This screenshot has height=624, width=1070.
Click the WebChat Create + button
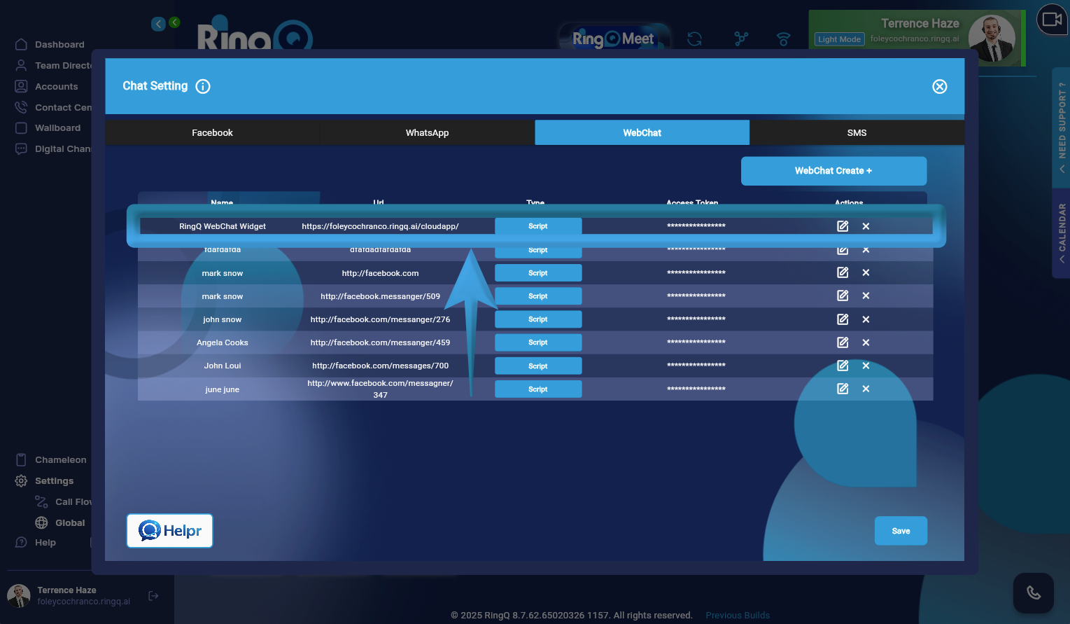click(833, 171)
